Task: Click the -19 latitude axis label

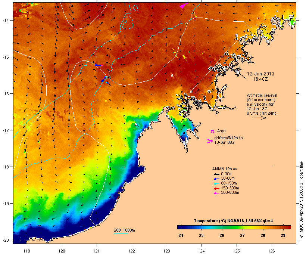Action: coord(5,204)
